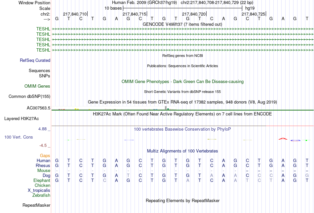Click the tall gray bar in GTEx expression chart
The width and height of the screenshot is (314, 213).
(x=166, y=108)
